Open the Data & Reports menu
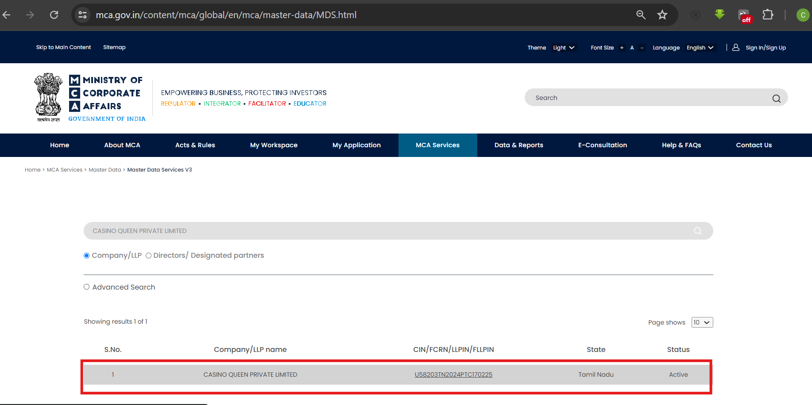This screenshot has width=812, height=405. tap(518, 145)
